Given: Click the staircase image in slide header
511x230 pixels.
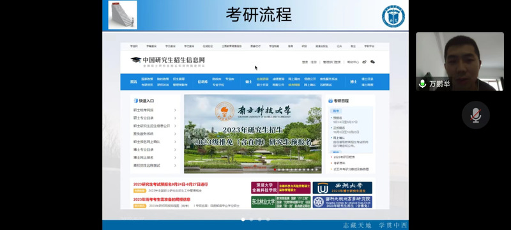Looking at the screenshot, I should pos(123,15).
